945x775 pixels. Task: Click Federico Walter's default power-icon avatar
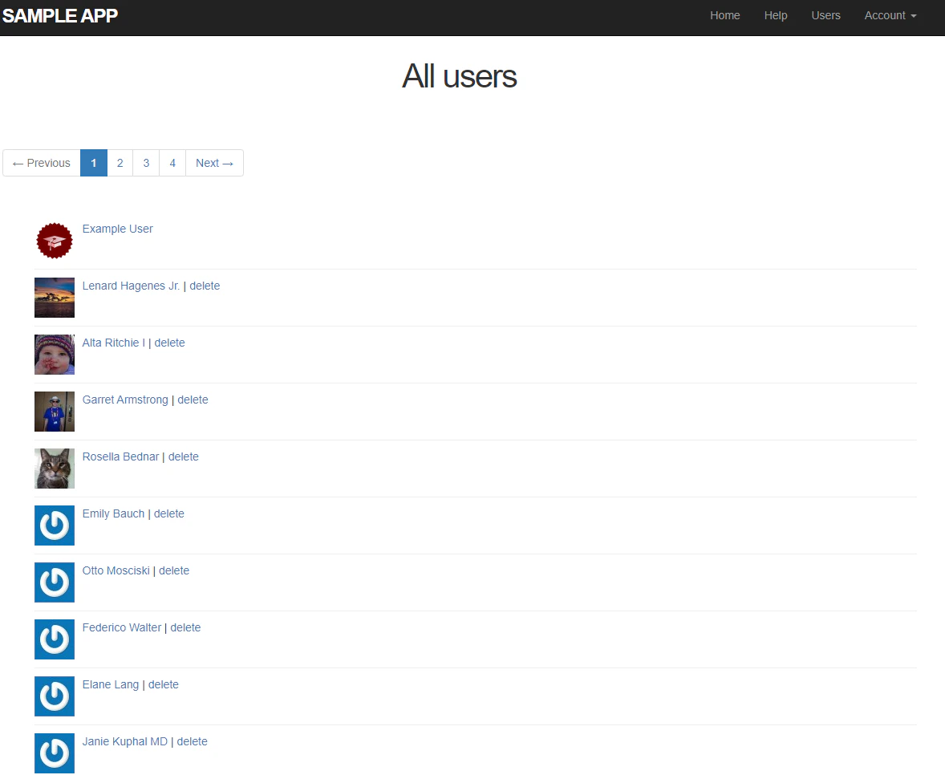tap(55, 639)
